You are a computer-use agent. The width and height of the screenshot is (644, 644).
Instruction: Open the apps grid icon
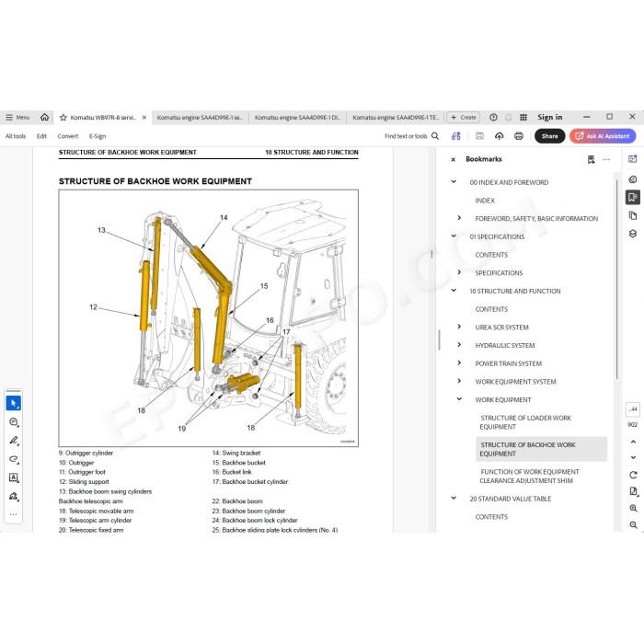point(523,118)
